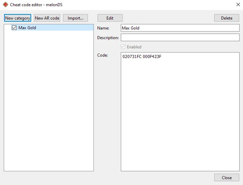Focus the empty Description field
243x185 pixels.
coord(180,38)
